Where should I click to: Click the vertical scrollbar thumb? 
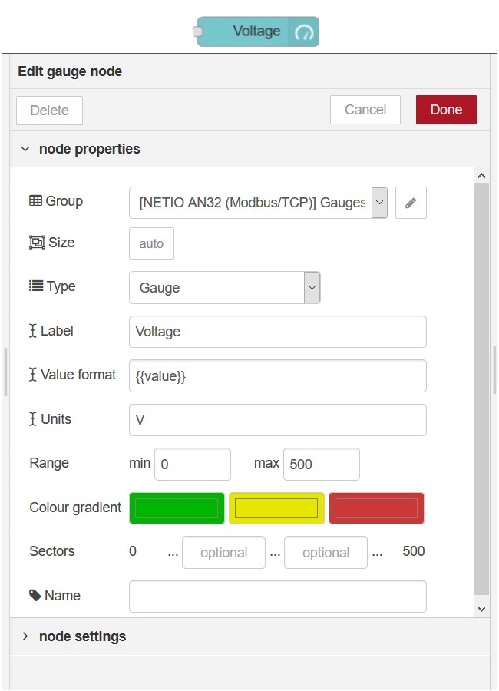(x=482, y=390)
